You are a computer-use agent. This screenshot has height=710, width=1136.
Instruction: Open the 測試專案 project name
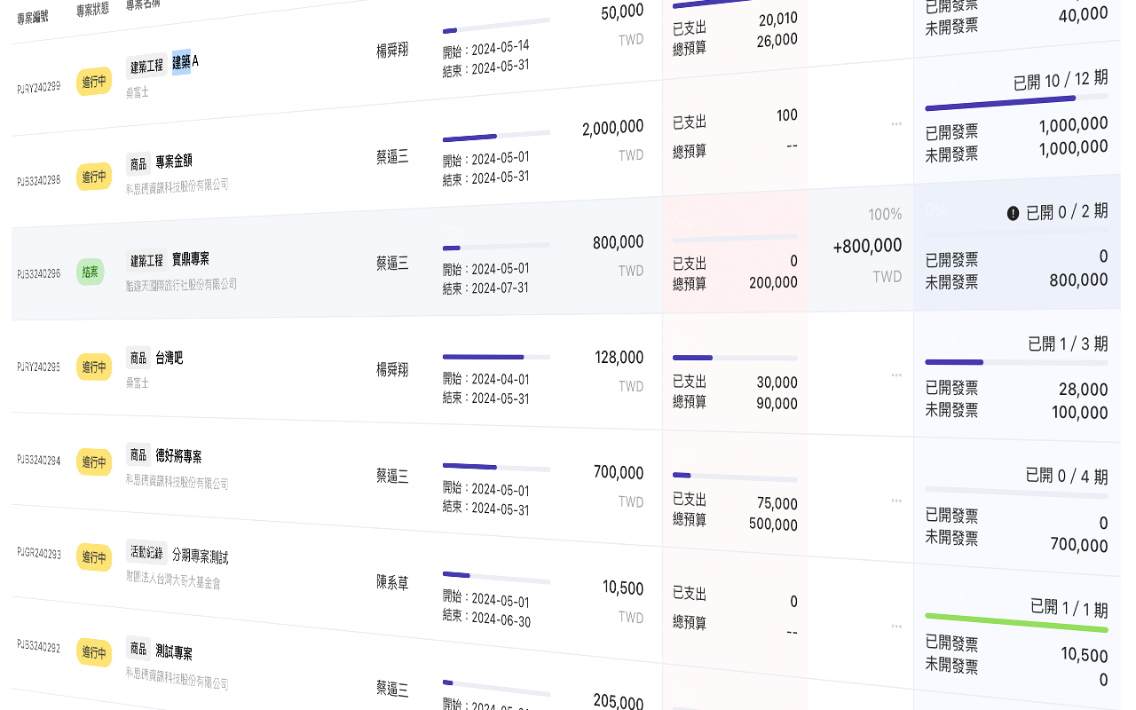[174, 652]
